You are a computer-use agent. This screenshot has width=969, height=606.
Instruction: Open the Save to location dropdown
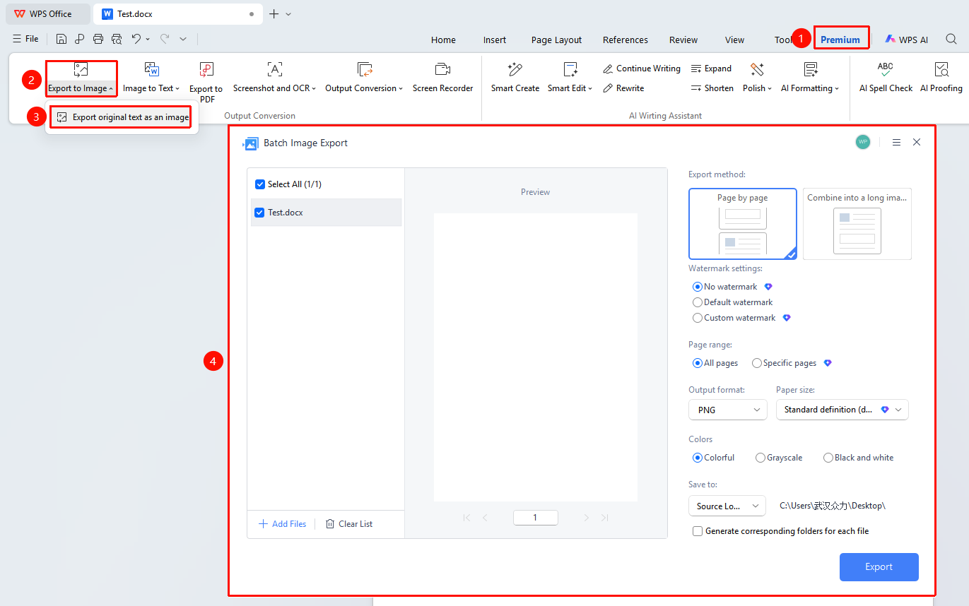[727, 506]
